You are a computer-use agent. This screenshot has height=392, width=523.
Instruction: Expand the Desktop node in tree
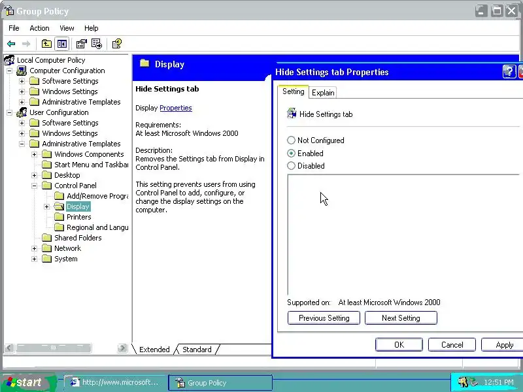(x=35, y=175)
